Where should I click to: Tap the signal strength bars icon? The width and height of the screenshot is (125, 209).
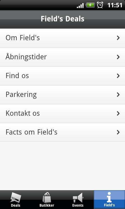[x=80, y=5]
